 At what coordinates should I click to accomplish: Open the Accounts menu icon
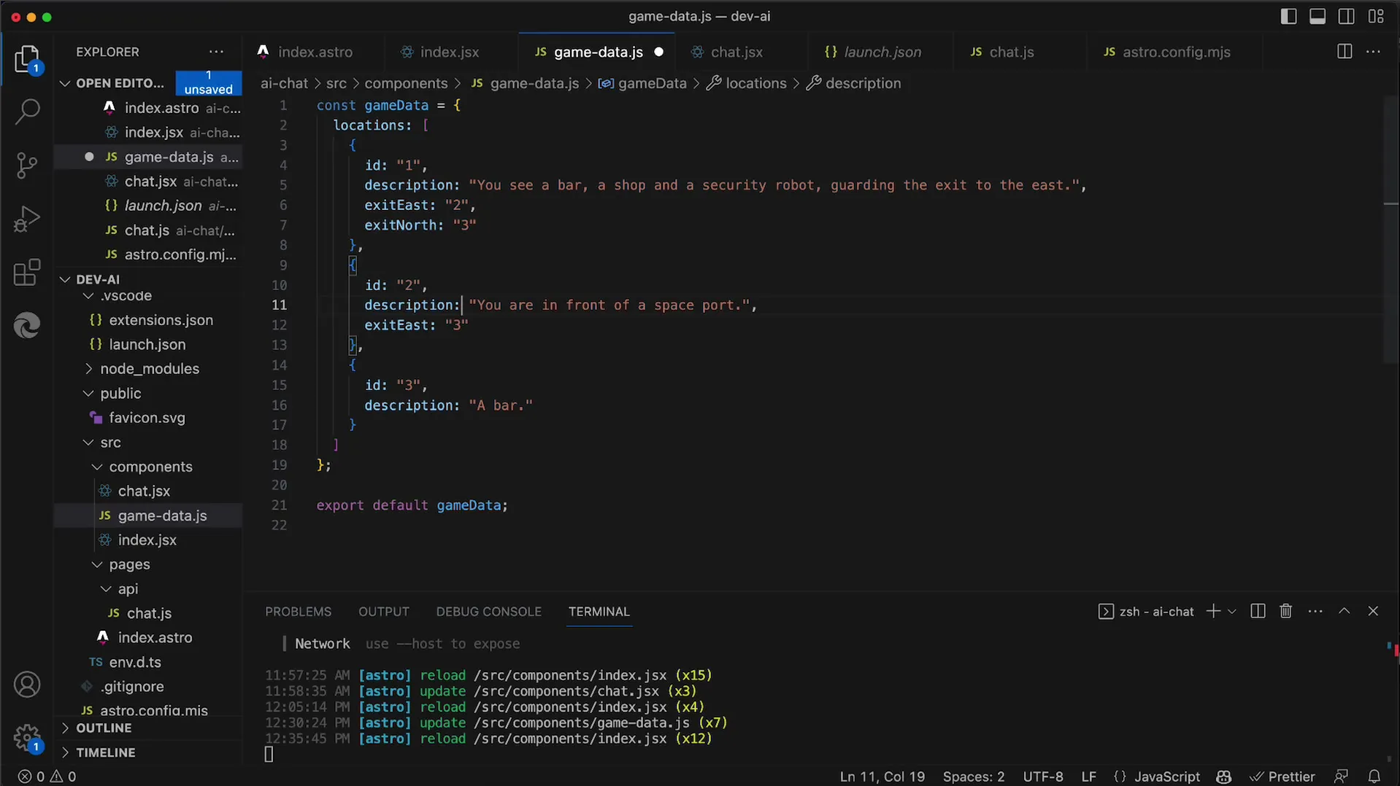point(27,685)
